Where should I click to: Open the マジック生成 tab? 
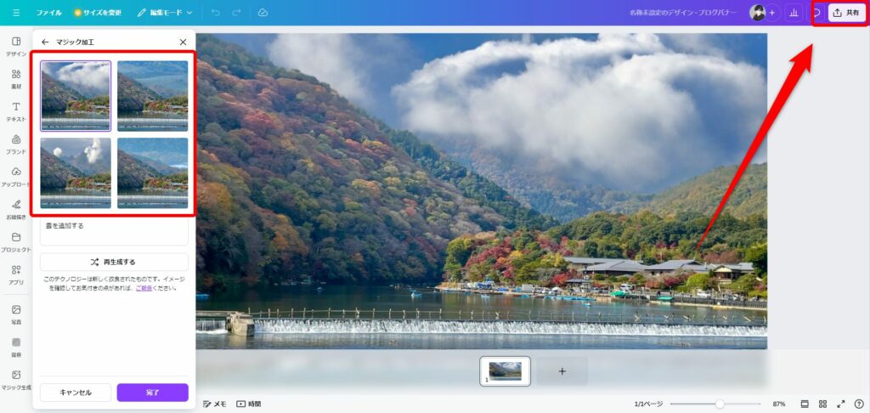coord(16,380)
